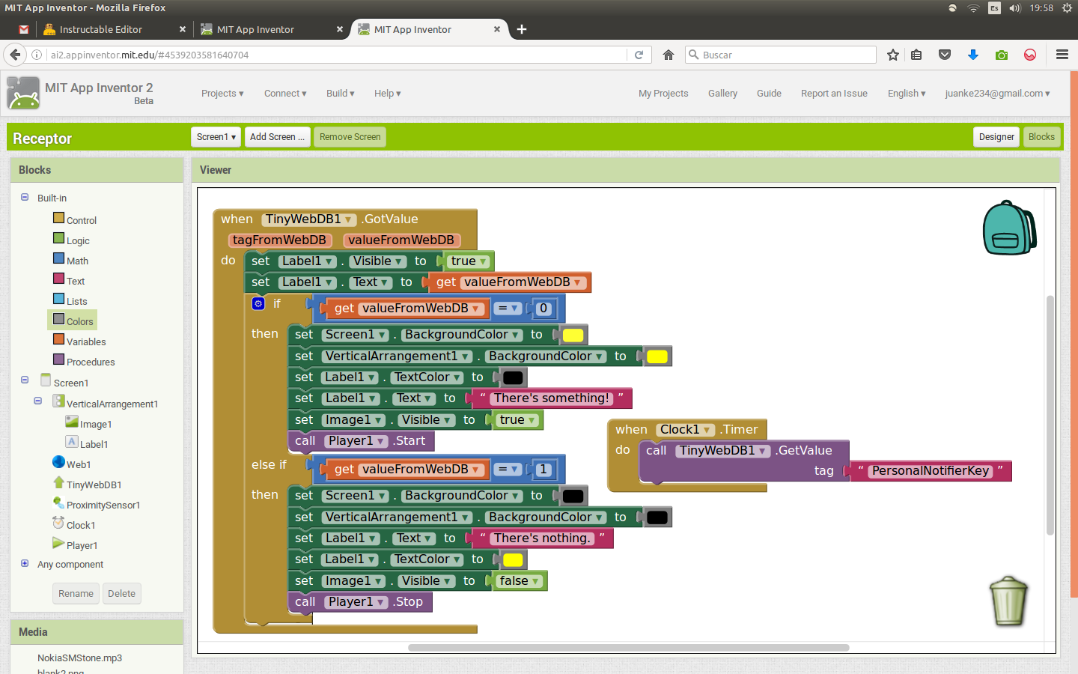Open the Gallery link
1078x674 pixels.
[722, 94]
